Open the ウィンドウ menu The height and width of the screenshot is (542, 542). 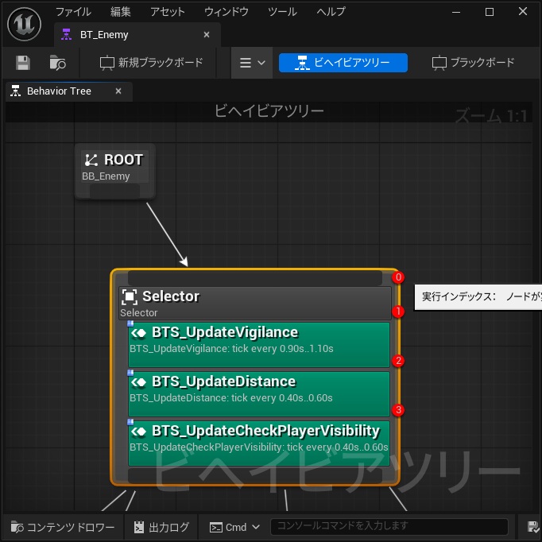(226, 12)
